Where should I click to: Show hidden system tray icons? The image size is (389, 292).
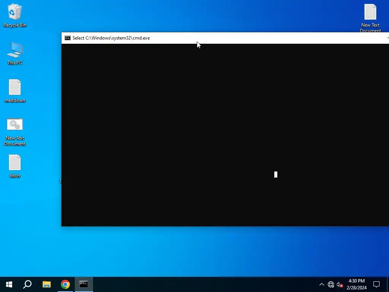click(x=321, y=284)
